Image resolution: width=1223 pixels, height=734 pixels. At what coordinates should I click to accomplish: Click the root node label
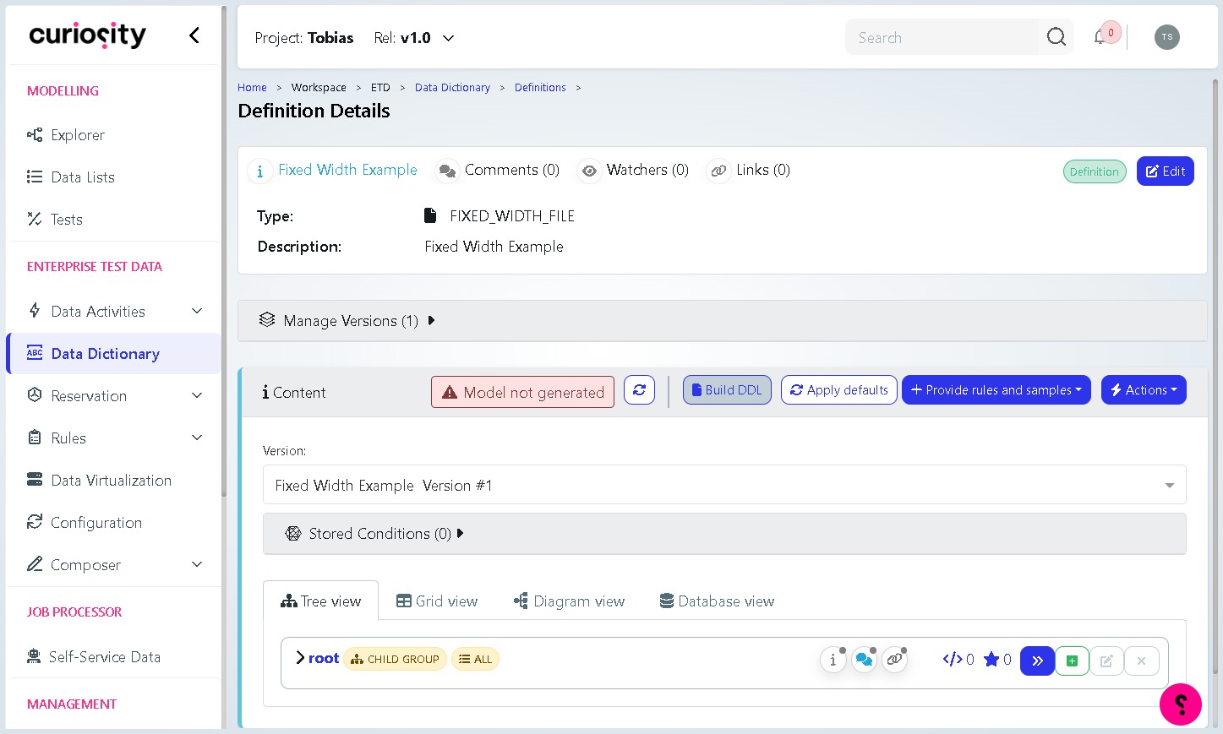[324, 658]
